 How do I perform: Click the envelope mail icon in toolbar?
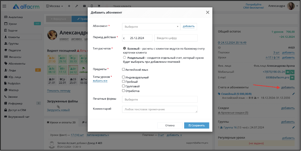pyautogui.click(x=84, y=6)
